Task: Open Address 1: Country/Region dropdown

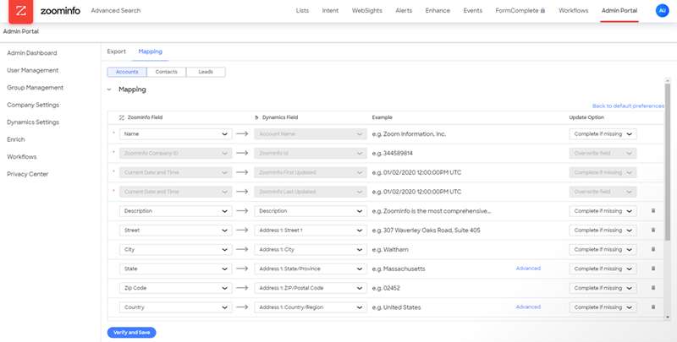Action: [311, 307]
